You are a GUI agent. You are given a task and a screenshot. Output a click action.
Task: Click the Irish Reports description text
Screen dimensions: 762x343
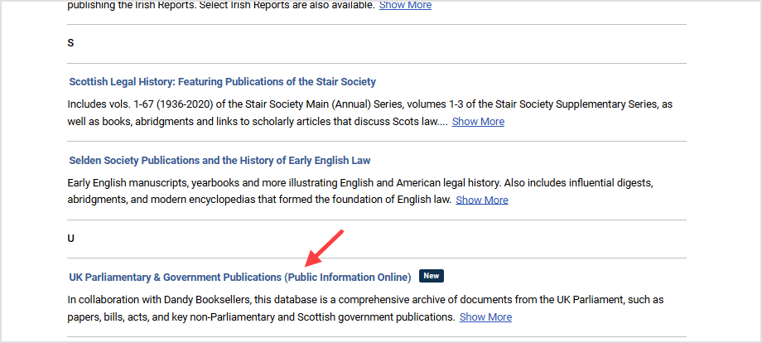point(221,5)
